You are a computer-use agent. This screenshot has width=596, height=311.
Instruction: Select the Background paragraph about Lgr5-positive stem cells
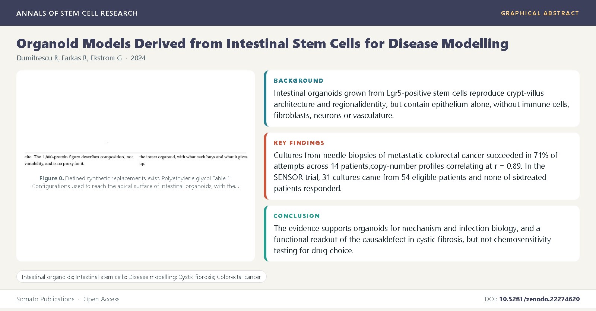(x=421, y=104)
